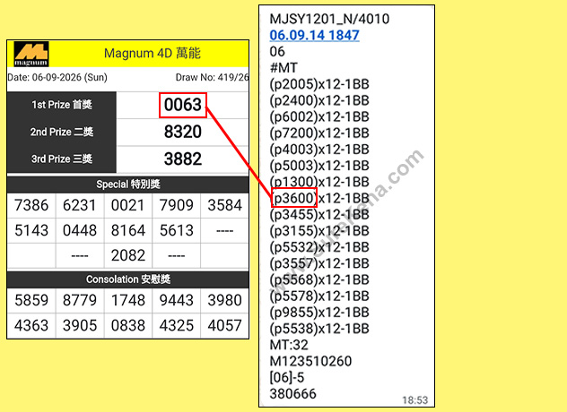Screen dimensions: 567x412
Task: Select bet line (p3455)x12-1BB
Action: 319,215
